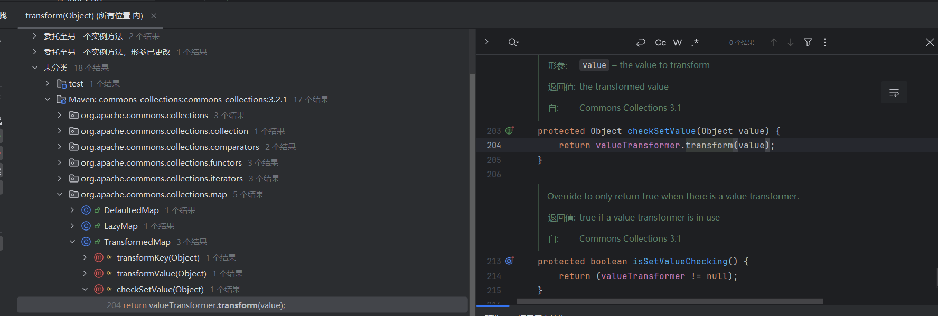Toggle Words (W) search option
Image resolution: width=938 pixels, height=316 pixels.
pos(678,42)
